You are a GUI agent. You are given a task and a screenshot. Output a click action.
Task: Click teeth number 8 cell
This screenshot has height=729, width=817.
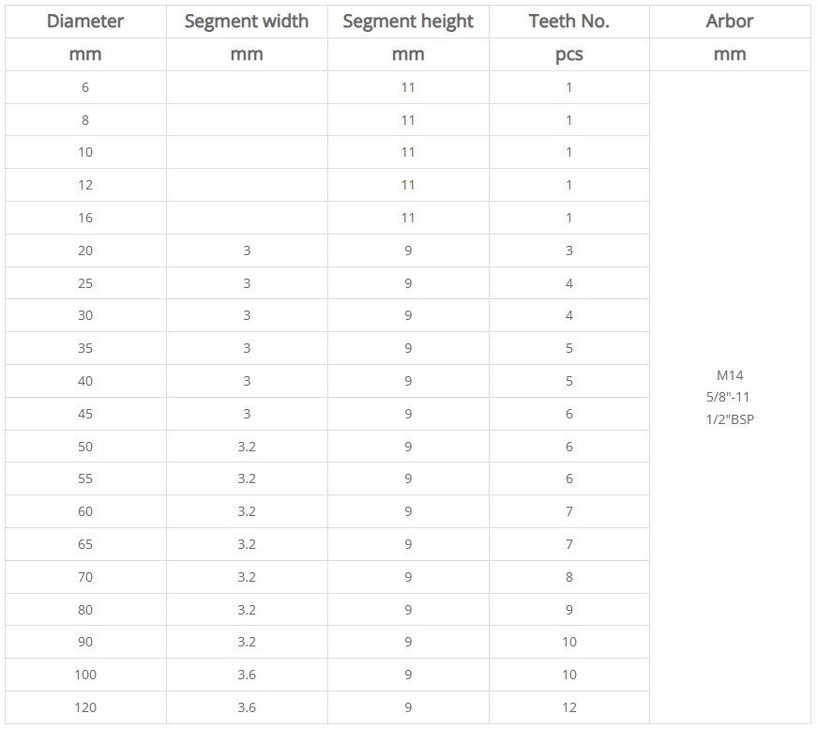tap(569, 577)
